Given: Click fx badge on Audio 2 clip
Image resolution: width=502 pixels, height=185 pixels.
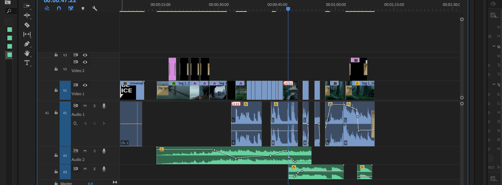Looking at the screenshot, I should pos(162,149).
